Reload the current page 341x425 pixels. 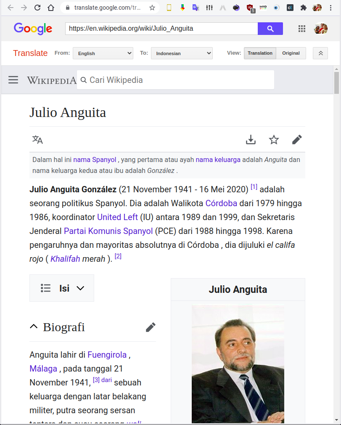(x=37, y=8)
